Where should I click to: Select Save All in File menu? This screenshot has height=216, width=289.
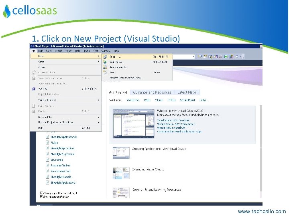tap(66, 89)
